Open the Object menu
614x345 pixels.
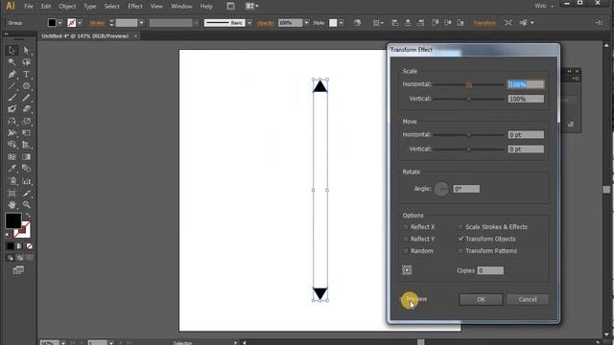pos(67,7)
